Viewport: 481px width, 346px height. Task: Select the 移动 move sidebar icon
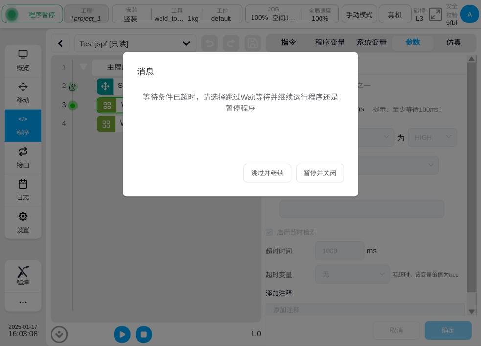[23, 92]
